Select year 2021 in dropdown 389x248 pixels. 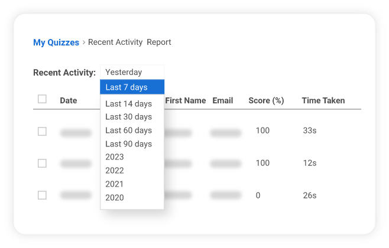tap(115, 184)
